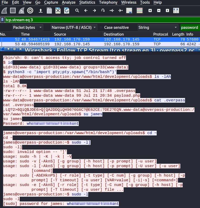This screenshot has width=200, height=208.
Task: Go back in packet history
Action: click(86, 10)
